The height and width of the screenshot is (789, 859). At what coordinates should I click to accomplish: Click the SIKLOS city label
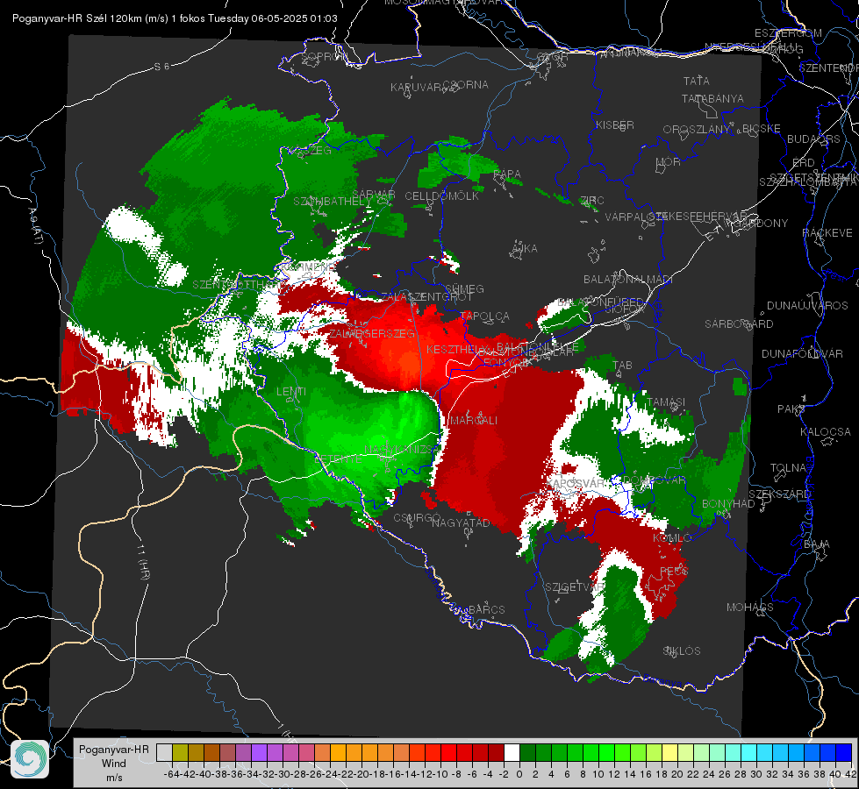(682, 651)
